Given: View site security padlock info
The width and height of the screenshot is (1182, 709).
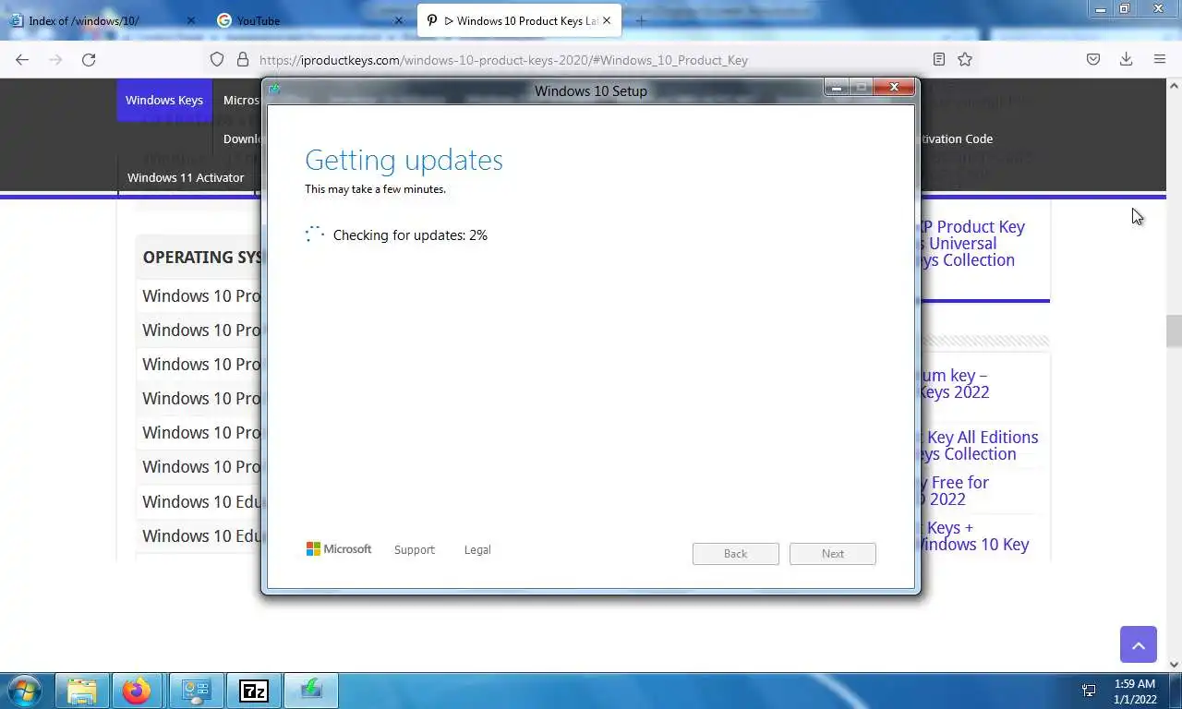Looking at the screenshot, I should [243, 59].
